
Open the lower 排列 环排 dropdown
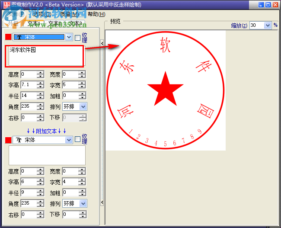[83, 204]
